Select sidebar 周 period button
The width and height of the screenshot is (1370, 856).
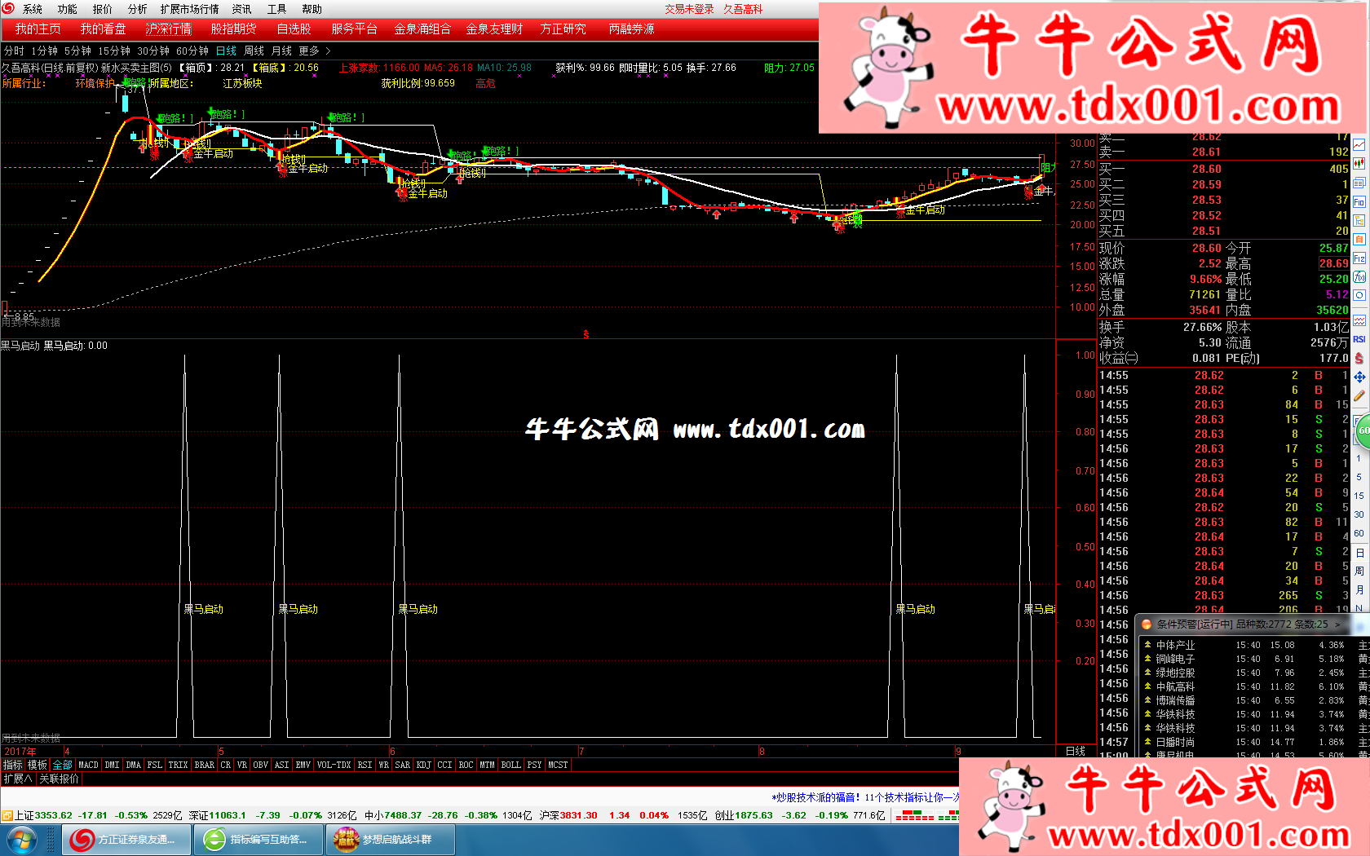pos(1359,571)
